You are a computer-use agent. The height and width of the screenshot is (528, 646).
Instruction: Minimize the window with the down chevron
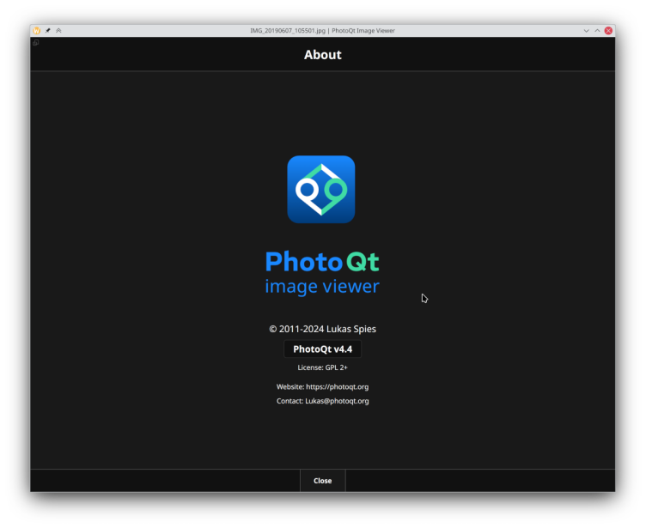tap(587, 30)
